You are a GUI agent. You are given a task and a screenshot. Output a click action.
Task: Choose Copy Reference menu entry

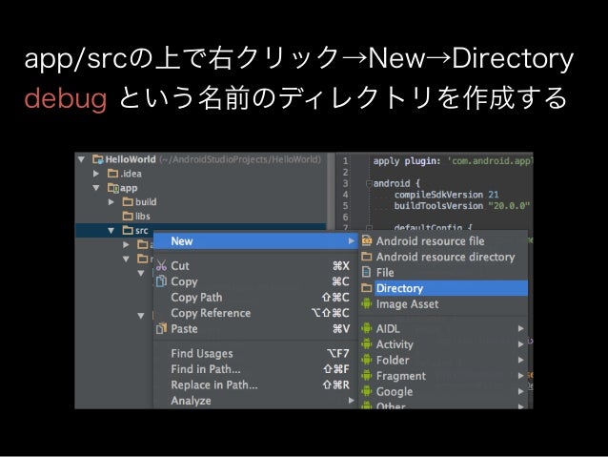pyautogui.click(x=256, y=313)
